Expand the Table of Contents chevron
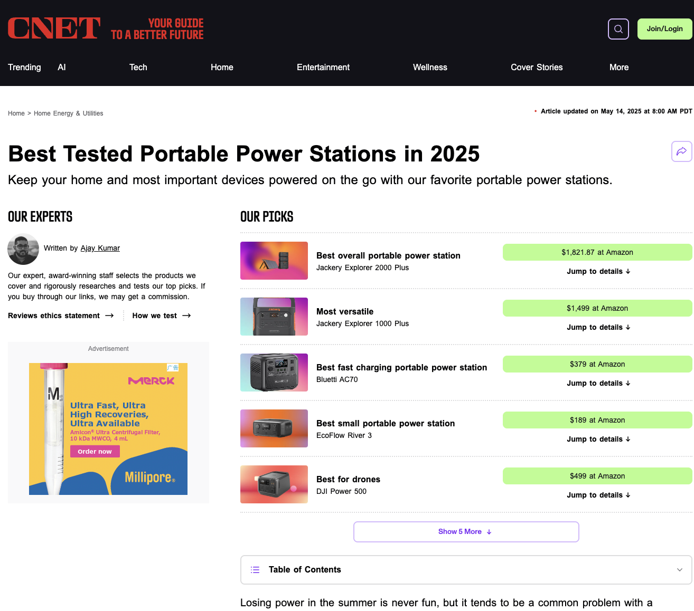The image size is (694, 611). click(x=680, y=570)
